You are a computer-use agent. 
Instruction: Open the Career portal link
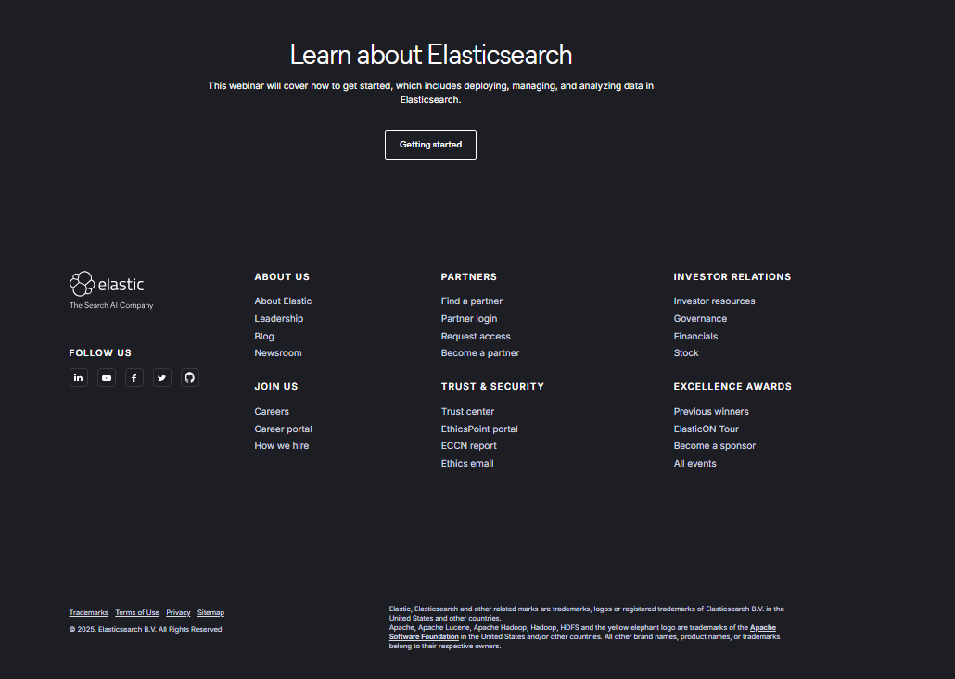coord(283,429)
